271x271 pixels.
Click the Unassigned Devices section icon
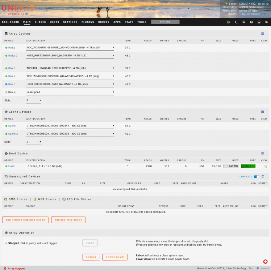pos(6,176)
